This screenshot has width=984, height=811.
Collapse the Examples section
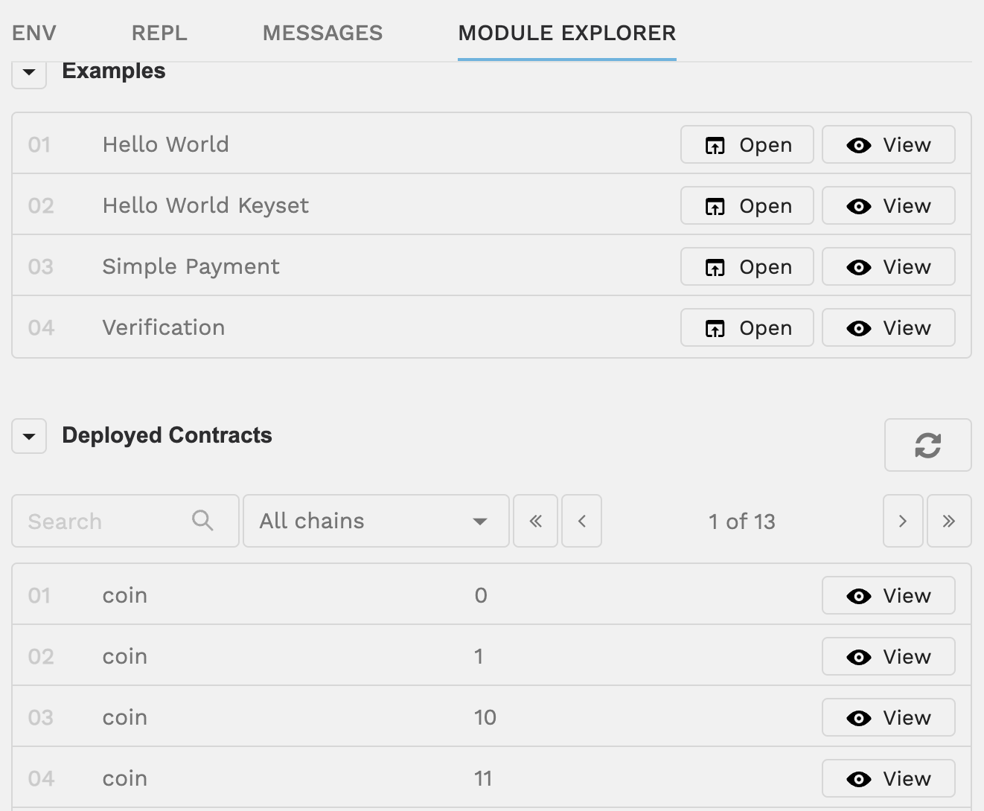point(28,72)
